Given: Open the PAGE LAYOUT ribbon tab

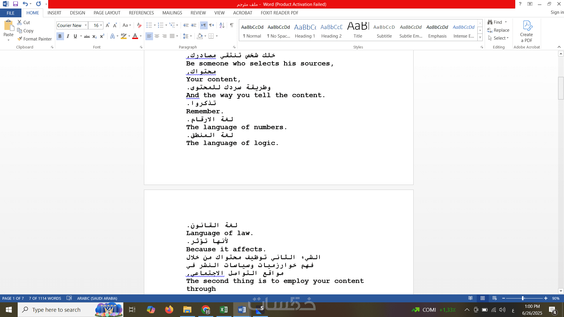Looking at the screenshot, I should [107, 13].
